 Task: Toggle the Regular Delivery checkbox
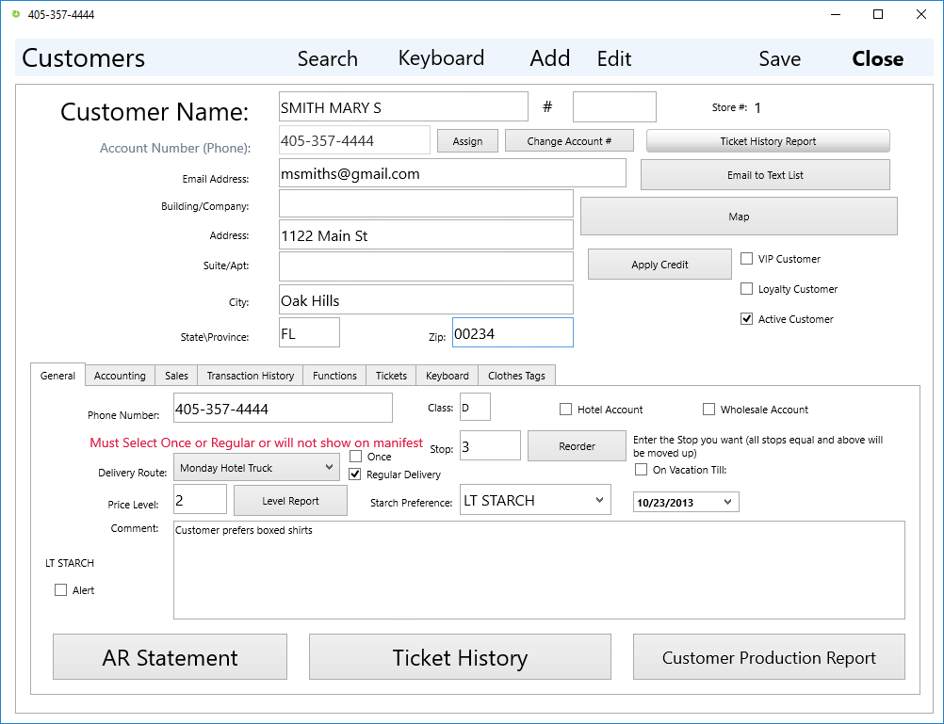pos(355,475)
